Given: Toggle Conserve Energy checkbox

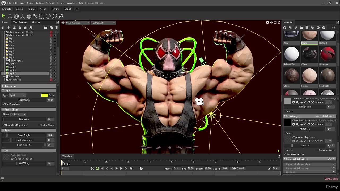Looking at the screenshot, I should pos(285,154).
